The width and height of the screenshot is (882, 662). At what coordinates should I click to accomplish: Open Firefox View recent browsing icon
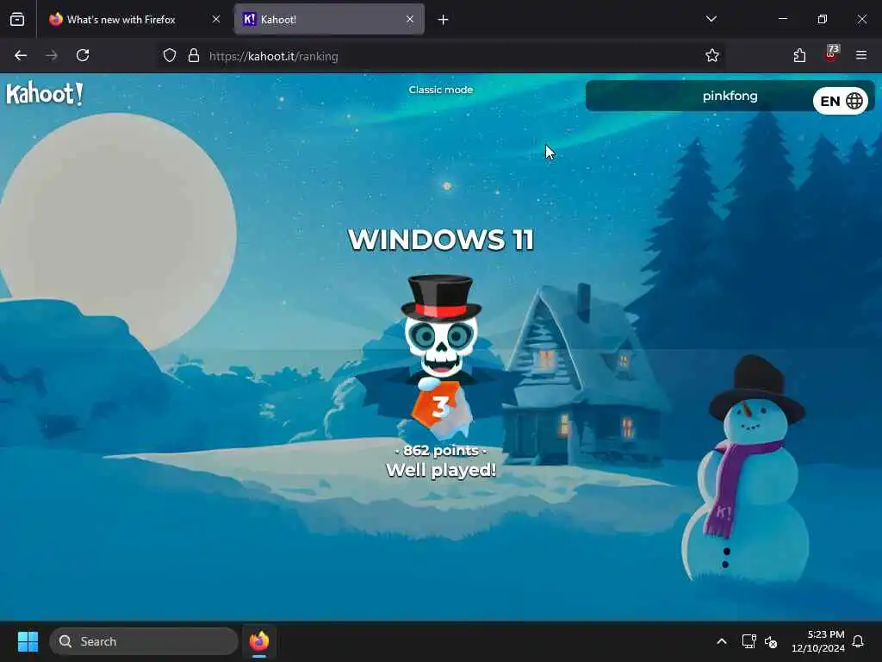[17, 20]
